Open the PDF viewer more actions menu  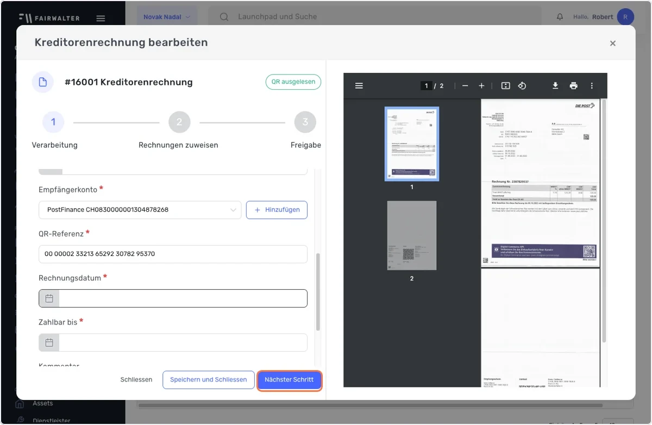592,86
